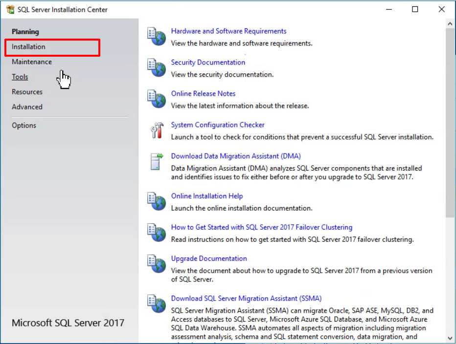
Task: Click text "View the latest information about the release."
Action: pos(240,106)
